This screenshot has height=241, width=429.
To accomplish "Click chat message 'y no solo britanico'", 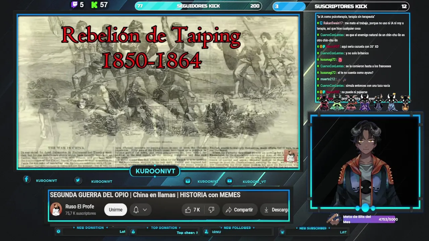I will coord(357,53).
